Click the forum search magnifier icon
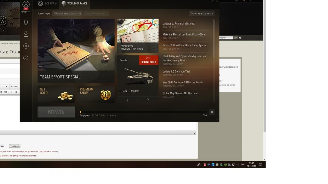This screenshot has height=184, width=328. tap(236, 38)
